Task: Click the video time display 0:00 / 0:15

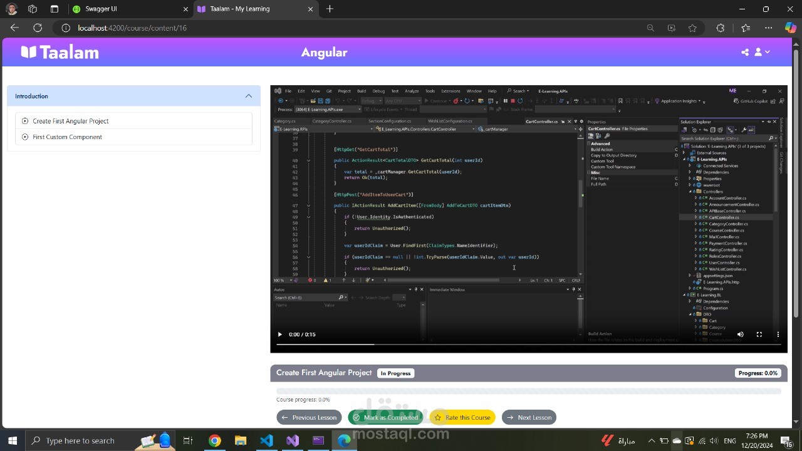Action: 302,334
